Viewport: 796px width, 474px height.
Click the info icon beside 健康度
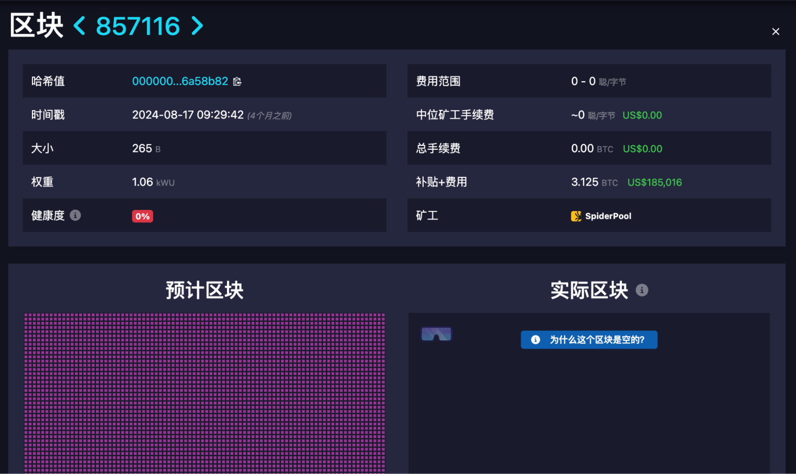[x=76, y=216]
